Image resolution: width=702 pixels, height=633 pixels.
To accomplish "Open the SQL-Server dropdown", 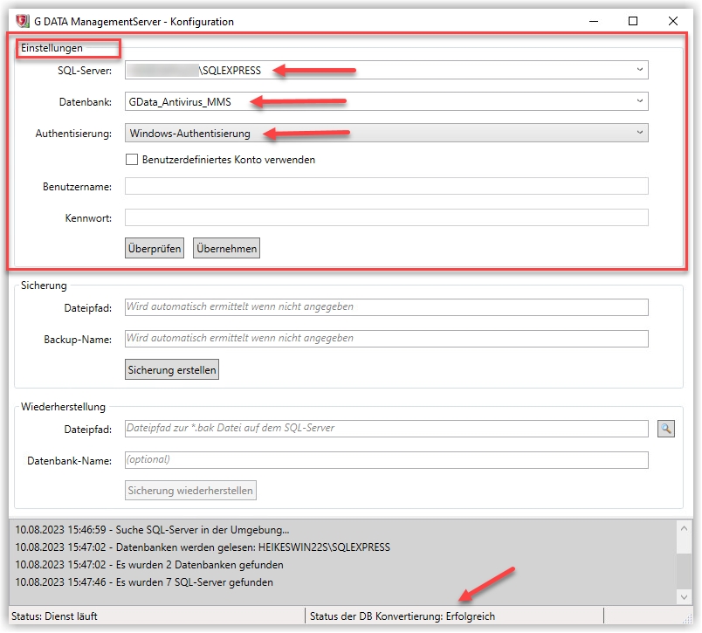I will tap(640, 70).
